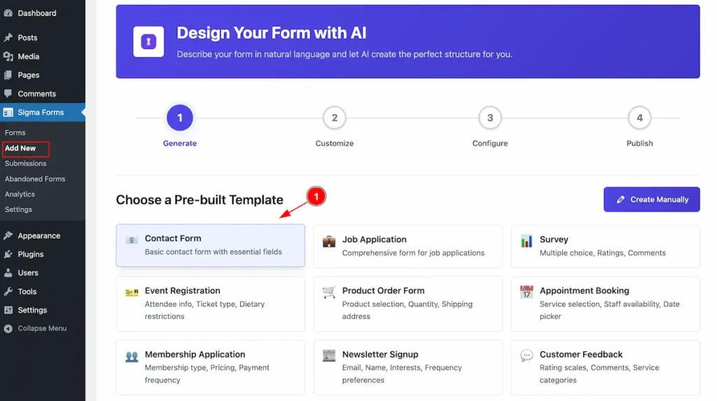Image resolution: width=717 pixels, height=401 pixels.
Task: Click the Create Manually button
Action: (652, 199)
